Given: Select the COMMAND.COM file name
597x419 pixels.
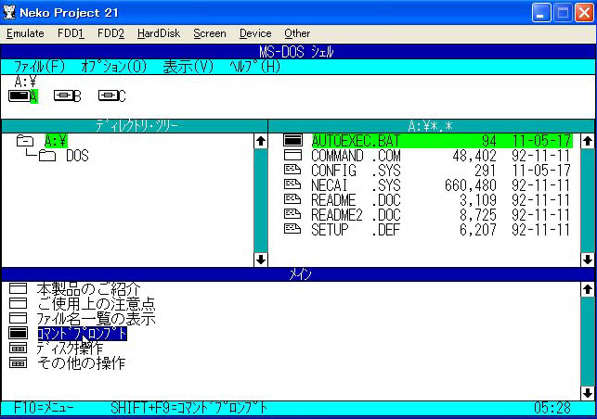Looking at the screenshot, I should 356,156.
